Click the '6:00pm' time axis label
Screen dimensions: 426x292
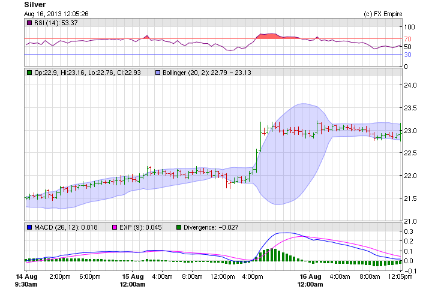90,276
